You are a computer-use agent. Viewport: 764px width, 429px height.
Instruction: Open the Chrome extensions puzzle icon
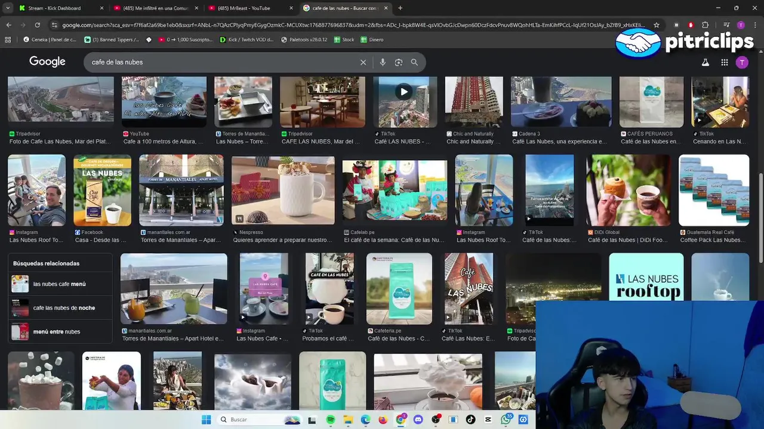(x=705, y=25)
